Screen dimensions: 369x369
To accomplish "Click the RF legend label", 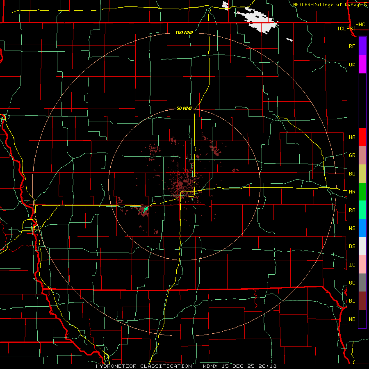I will [x=352, y=46].
